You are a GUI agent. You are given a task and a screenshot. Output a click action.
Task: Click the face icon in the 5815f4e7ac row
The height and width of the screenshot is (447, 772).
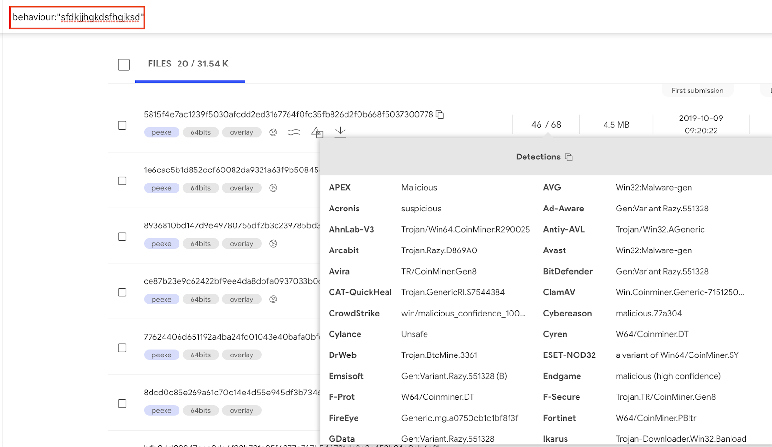coord(273,132)
